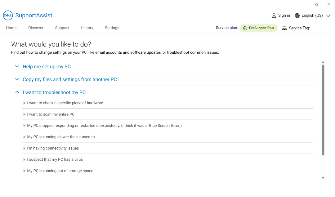Click the Dell logo
This screenshot has height=197, width=335.
(8, 16)
